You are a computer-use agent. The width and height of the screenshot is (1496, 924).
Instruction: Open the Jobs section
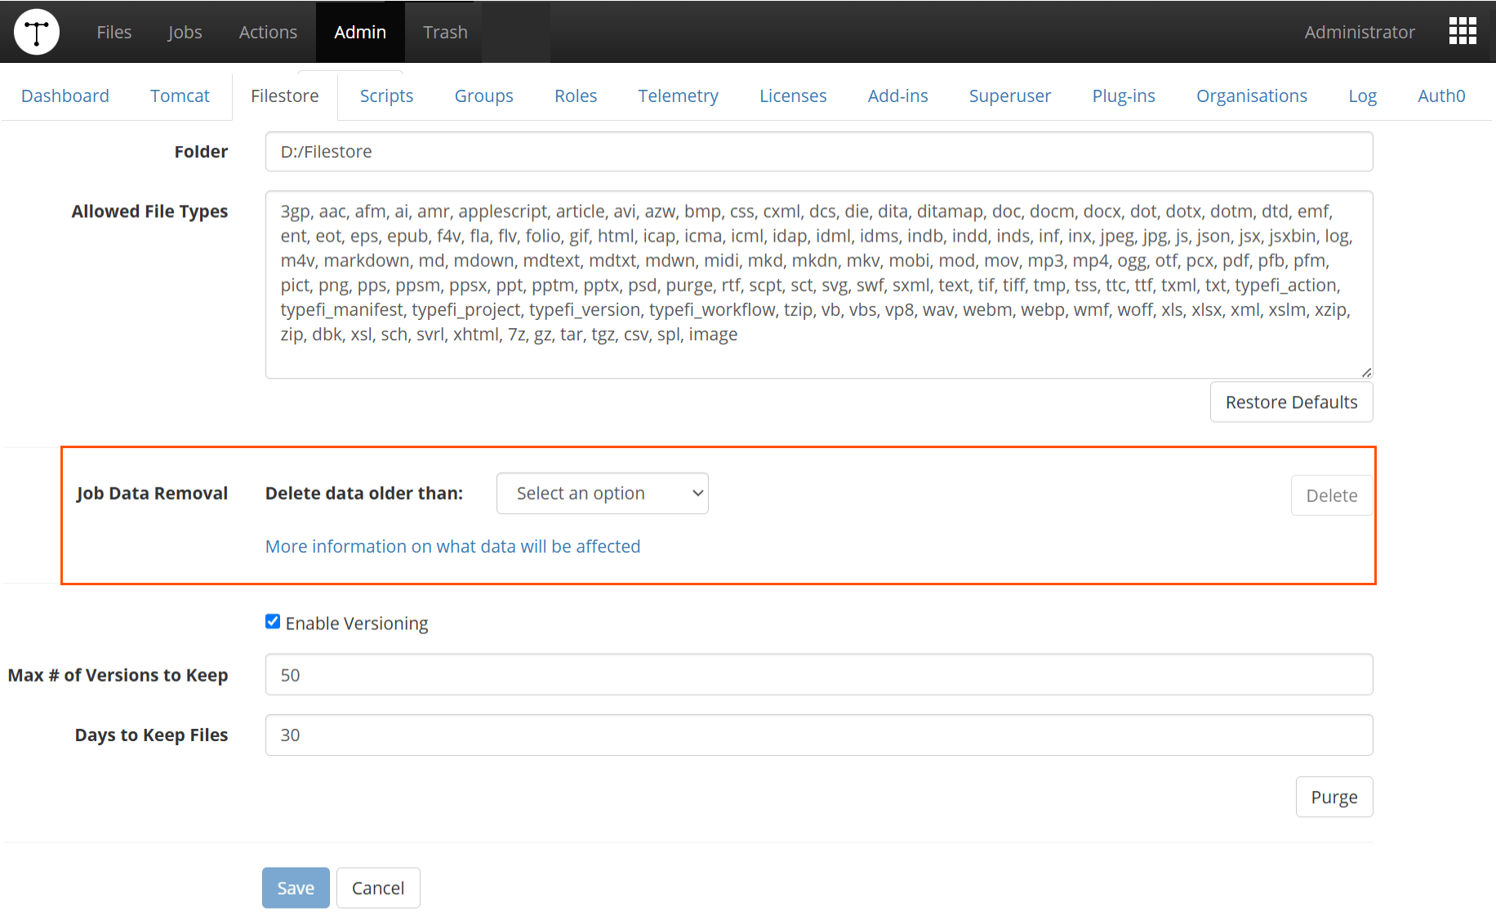point(185,32)
